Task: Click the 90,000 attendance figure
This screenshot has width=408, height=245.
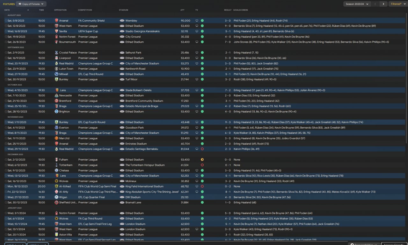Action: coord(185,21)
